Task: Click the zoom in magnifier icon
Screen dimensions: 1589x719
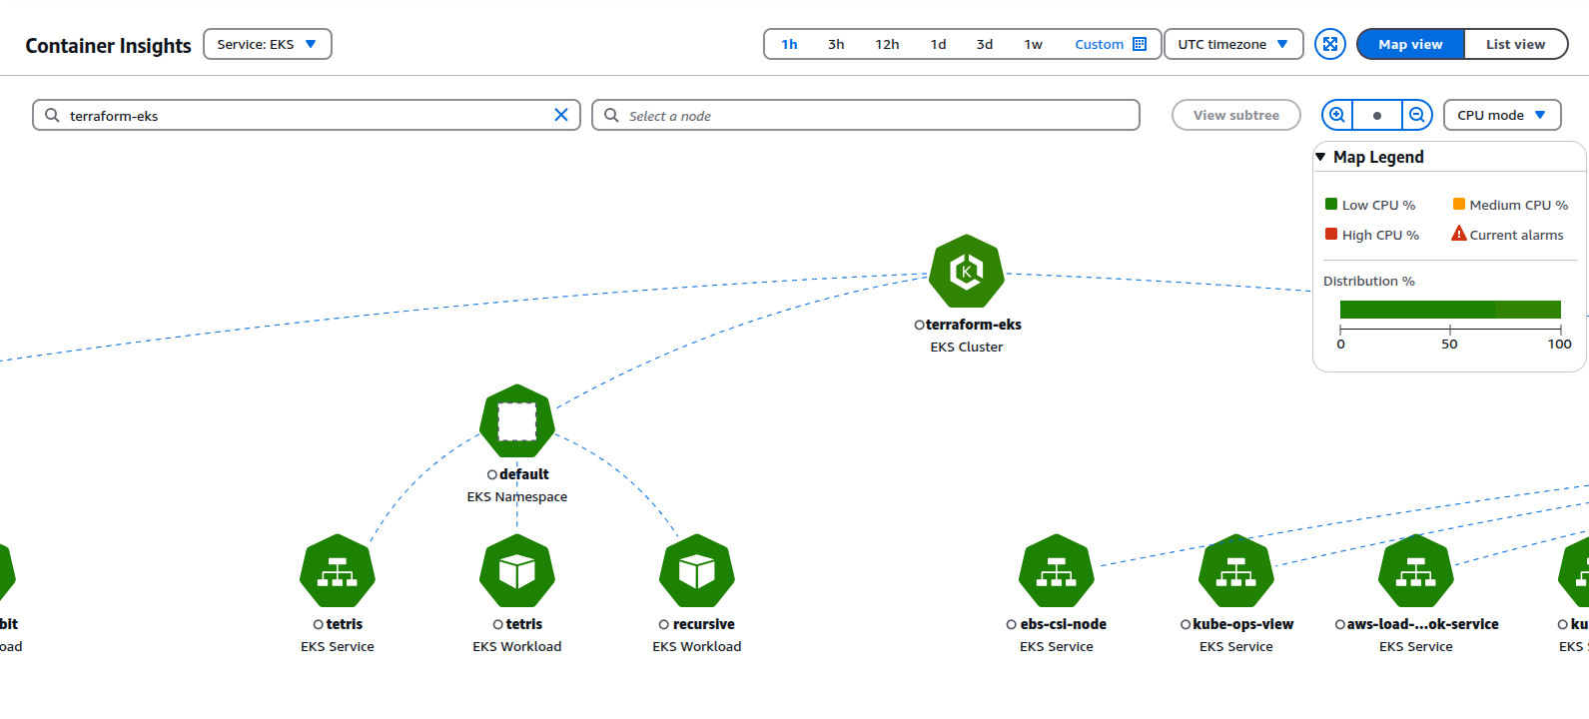Action: (x=1337, y=115)
